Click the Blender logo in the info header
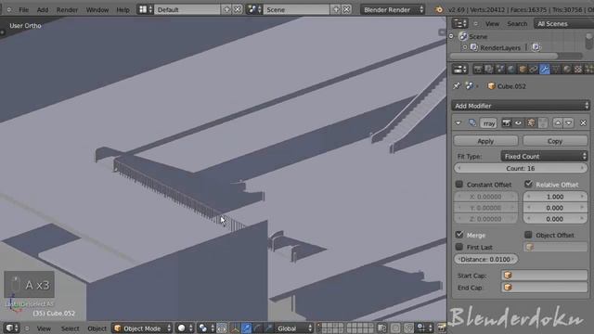 439,10
